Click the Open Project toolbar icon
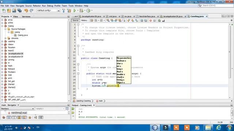The image size is (234, 131). click(14, 11)
